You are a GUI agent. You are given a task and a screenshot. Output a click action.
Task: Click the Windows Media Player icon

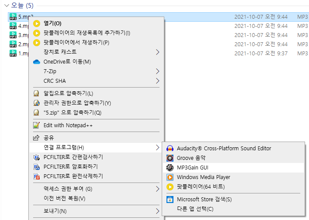[x=170, y=177]
